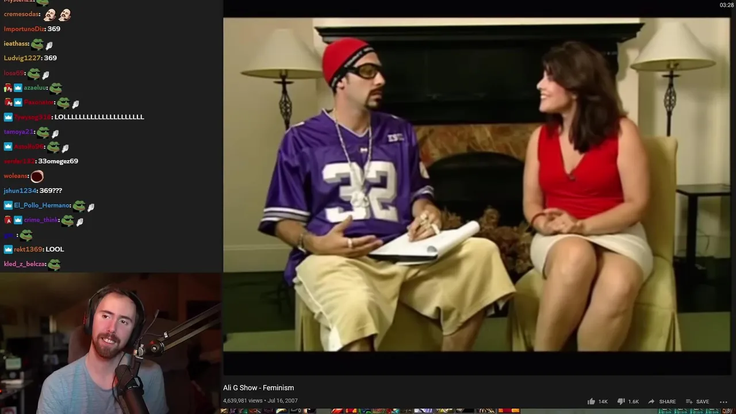This screenshot has height=414, width=736.
Task: Click the LOOL message from rekt1369
Action: 55,249
